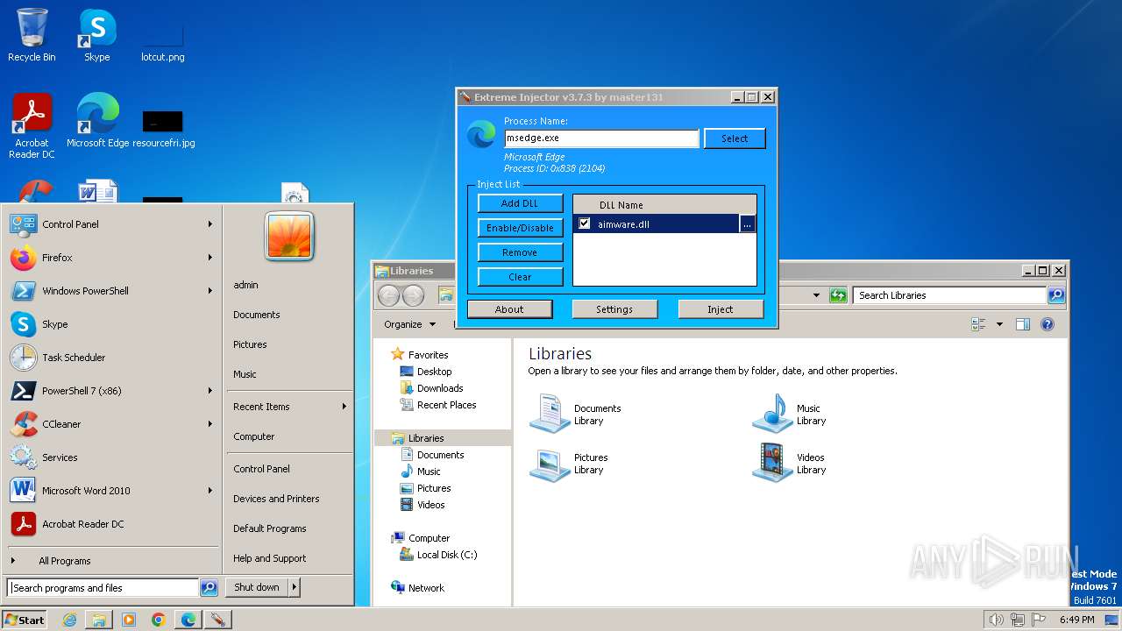The width and height of the screenshot is (1122, 631).
Task: Open the Skype desktop shortcut
Action: 96,35
